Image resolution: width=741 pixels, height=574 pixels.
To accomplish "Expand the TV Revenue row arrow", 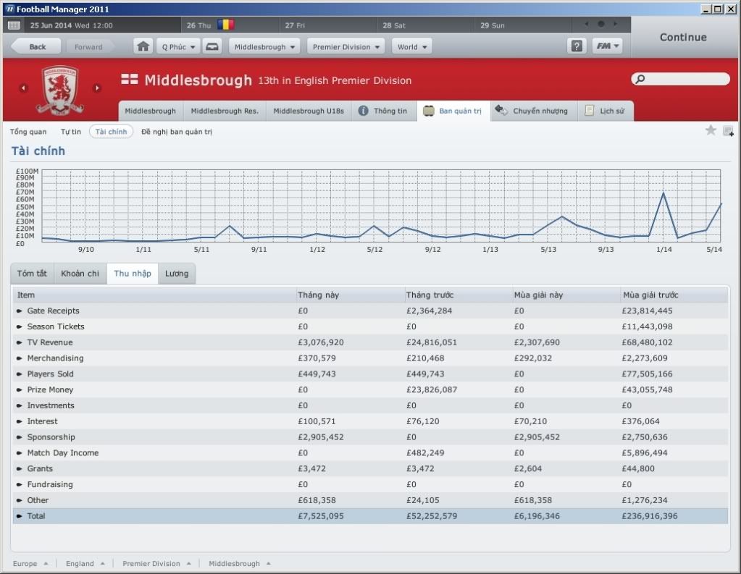I will 20,342.
